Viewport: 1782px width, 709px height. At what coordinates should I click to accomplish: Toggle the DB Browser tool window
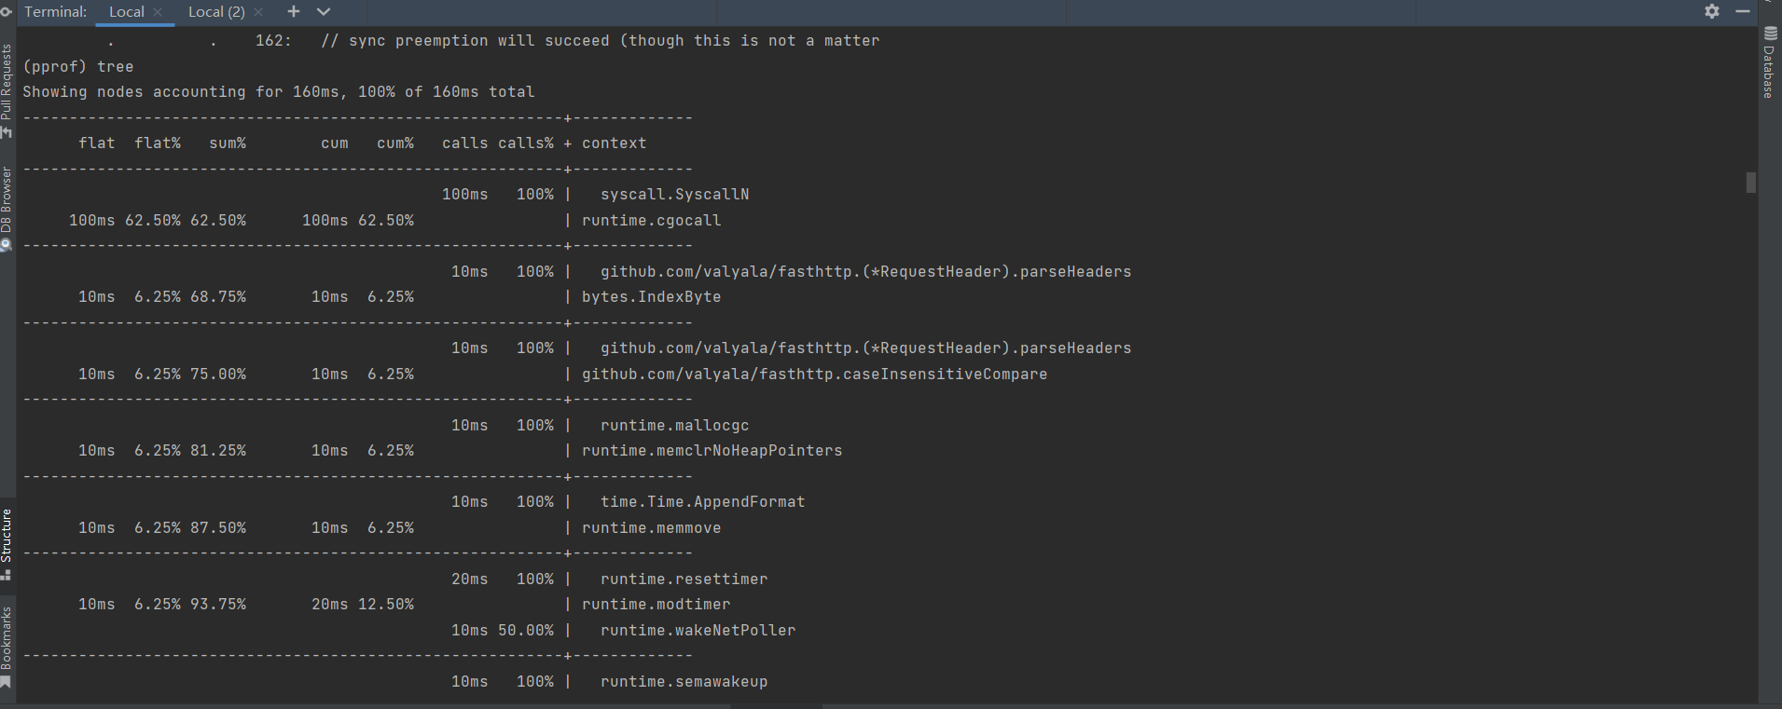pos(7,200)
